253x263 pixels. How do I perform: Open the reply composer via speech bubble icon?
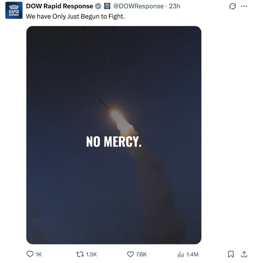[x=30, y=254]
